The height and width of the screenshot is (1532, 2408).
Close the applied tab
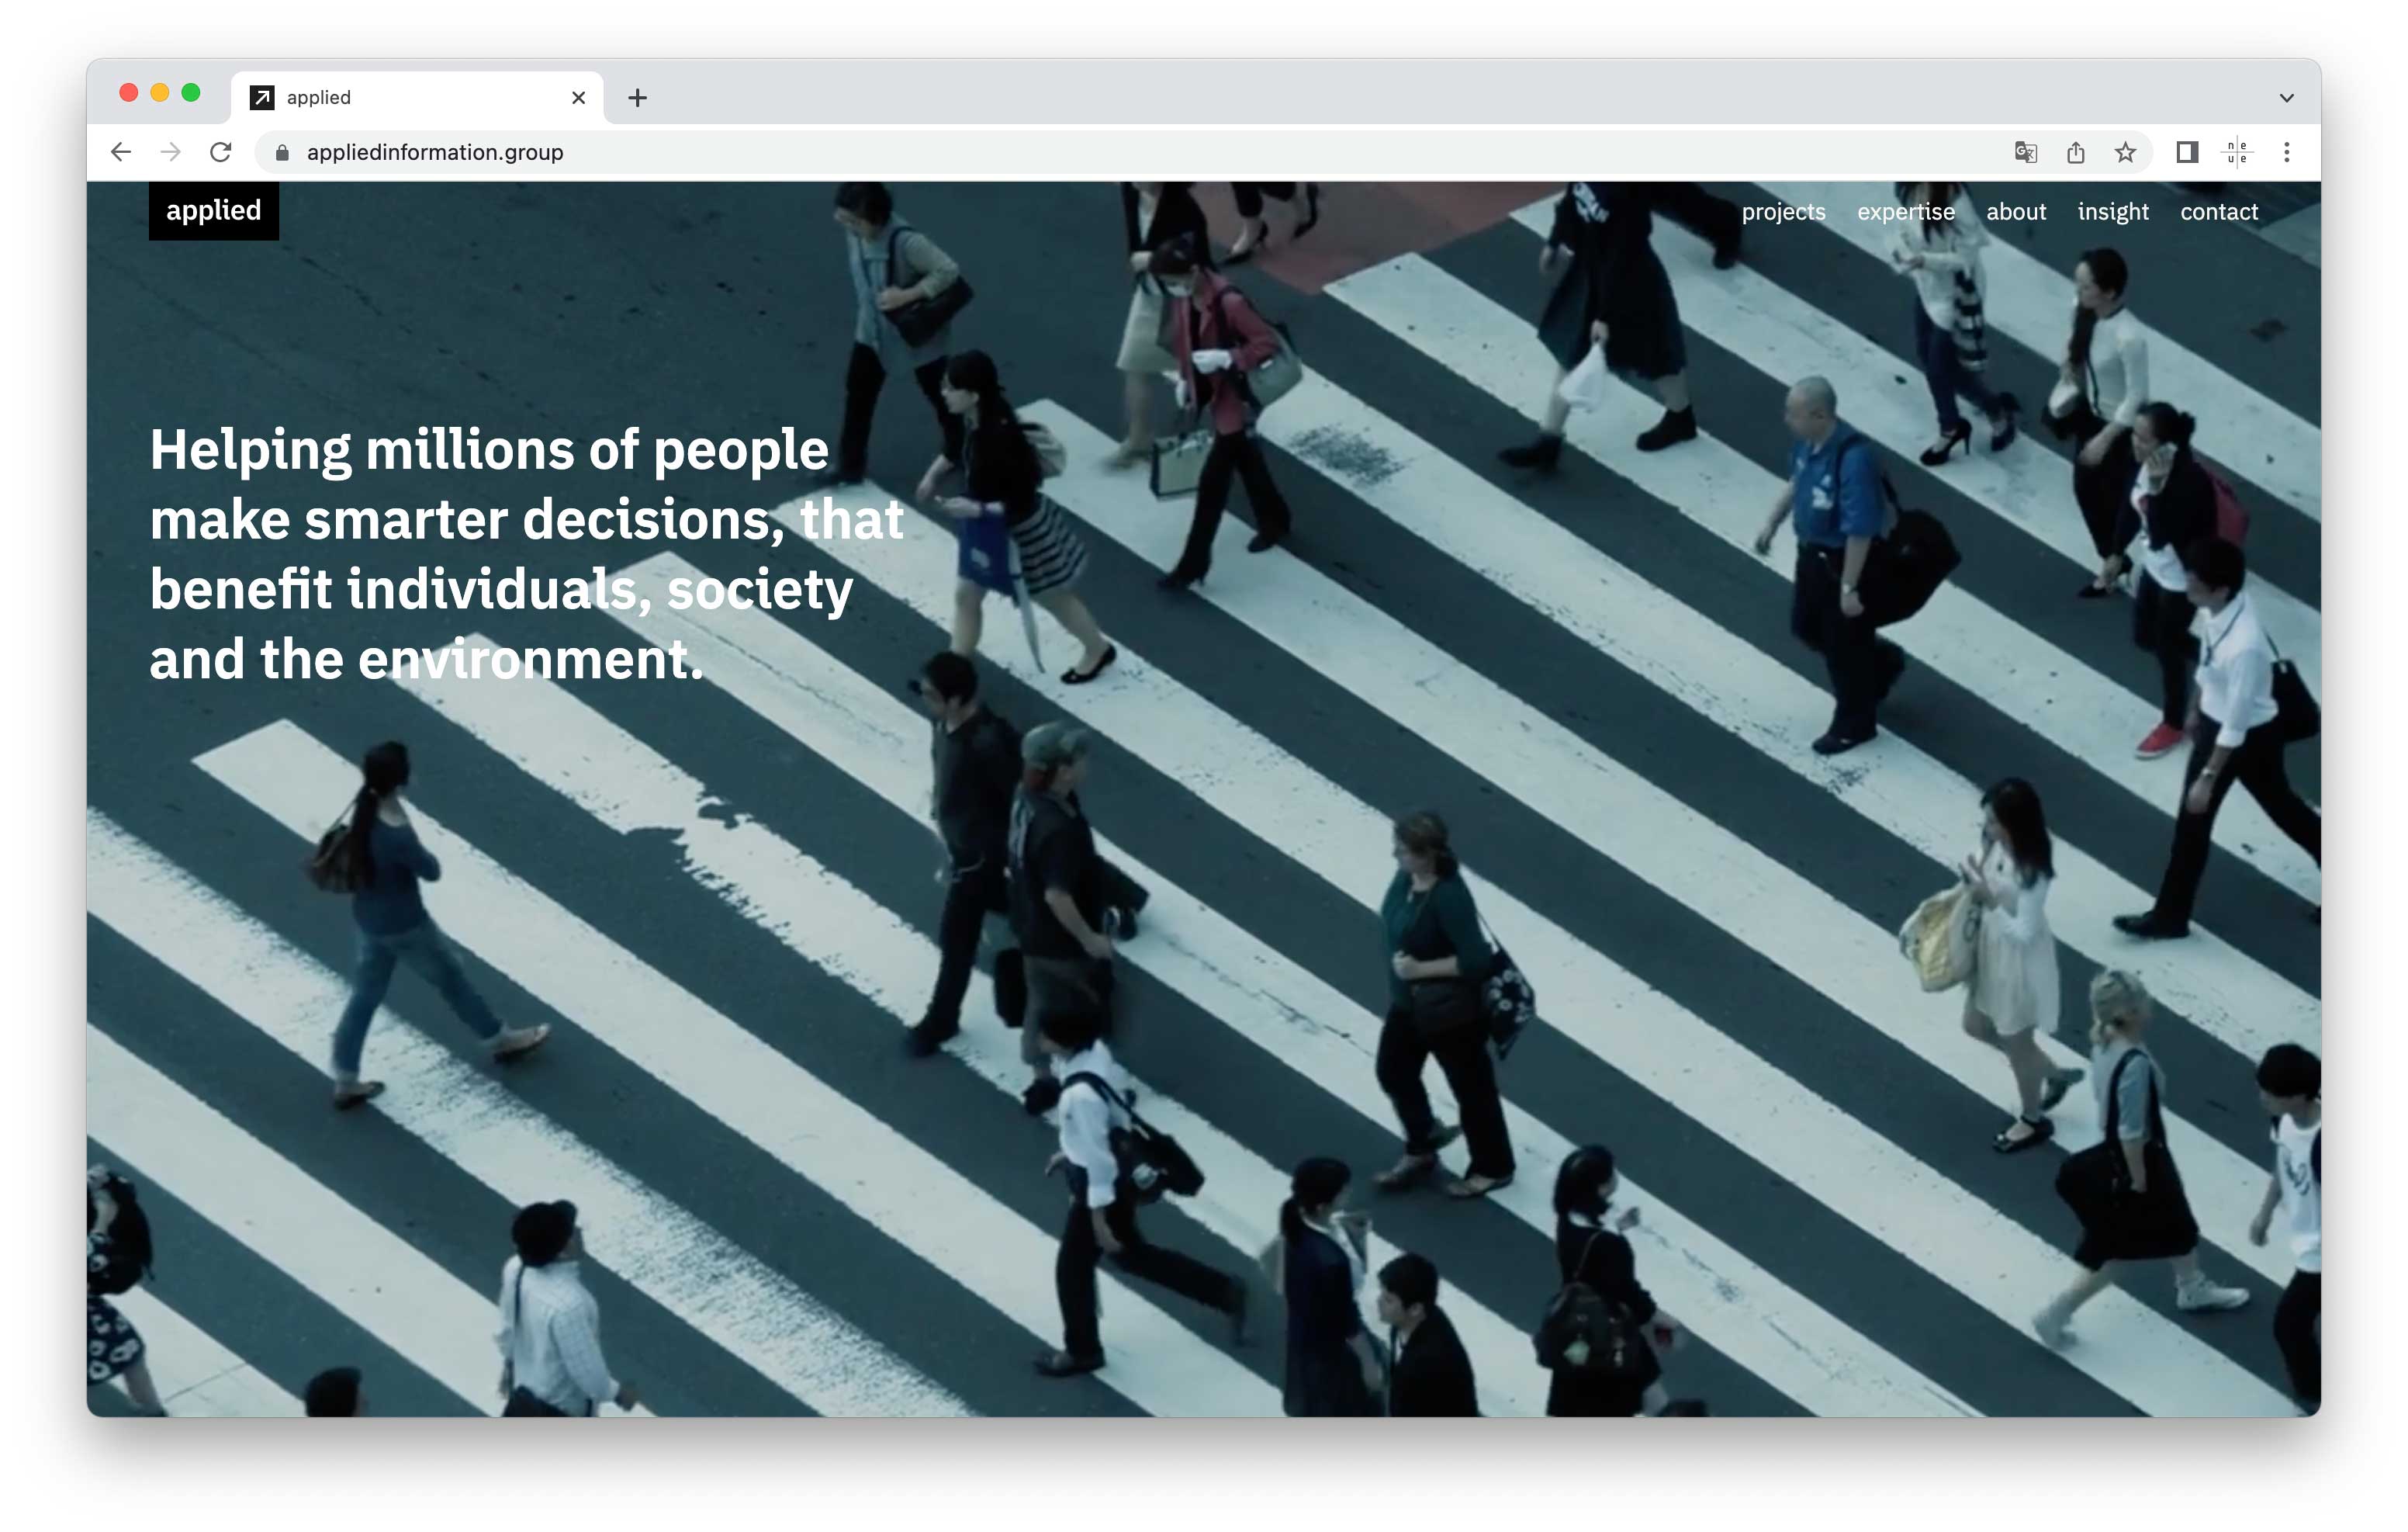coord(578,97)
